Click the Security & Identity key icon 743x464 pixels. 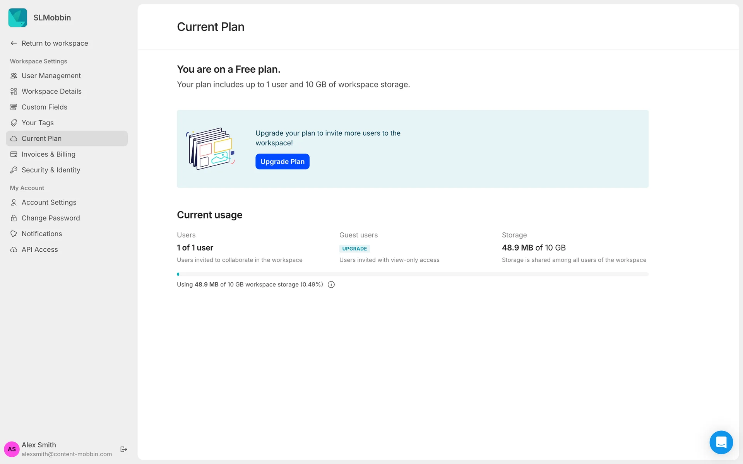(14, 170)
